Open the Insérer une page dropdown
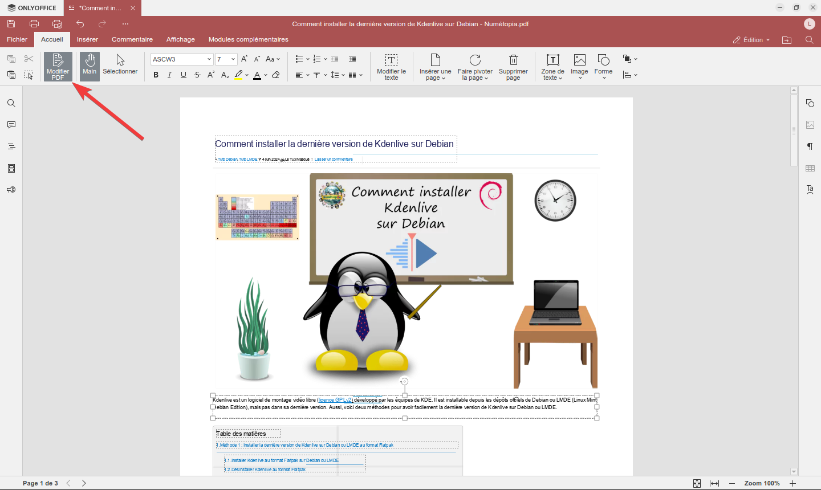Viewport: 821px width, 490px height. (x=436, y=67)
